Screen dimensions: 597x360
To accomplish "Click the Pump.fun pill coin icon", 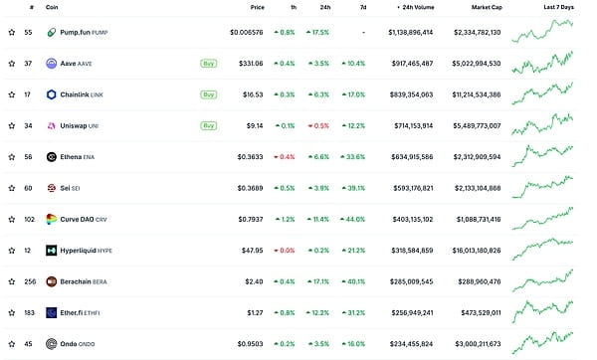I will [x=51, y=33].
